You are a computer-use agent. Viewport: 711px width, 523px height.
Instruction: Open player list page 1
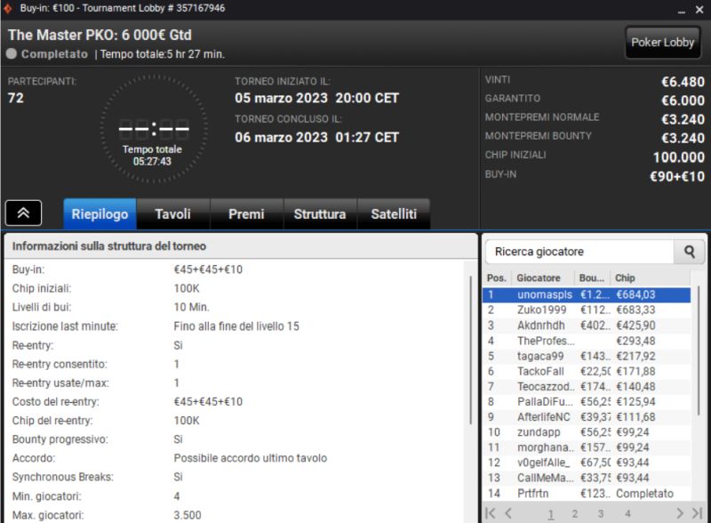click(x=550, y=514)
